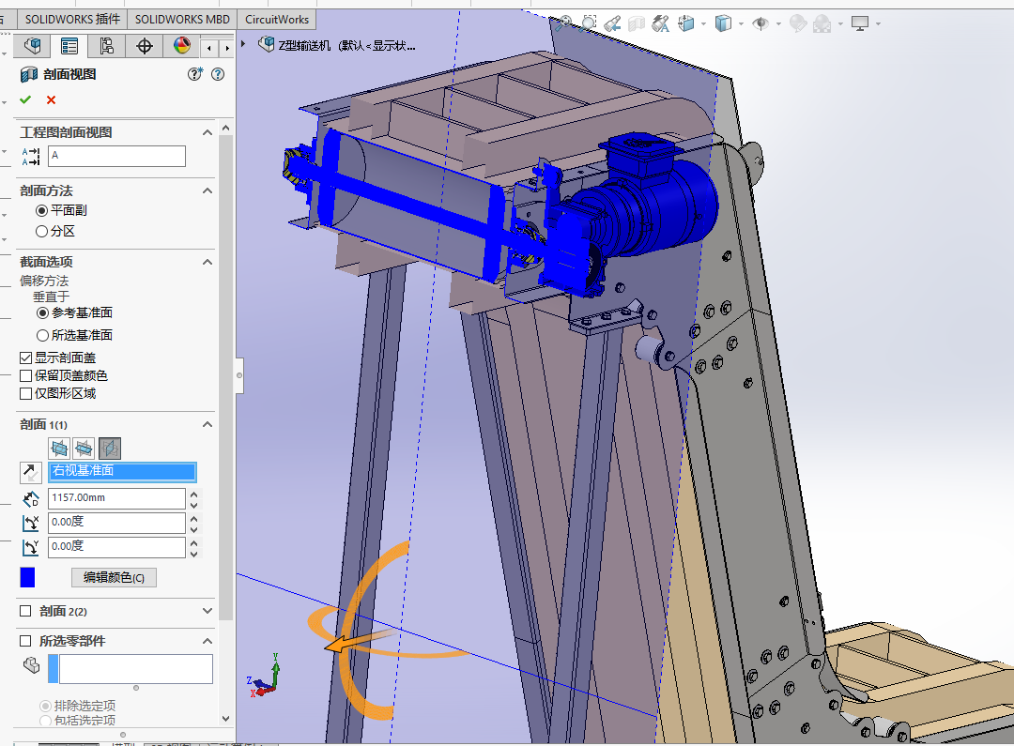Click the Zoom to Fit icon
1014x746 pixels.
pyautogui.click(x=563, y=23)
